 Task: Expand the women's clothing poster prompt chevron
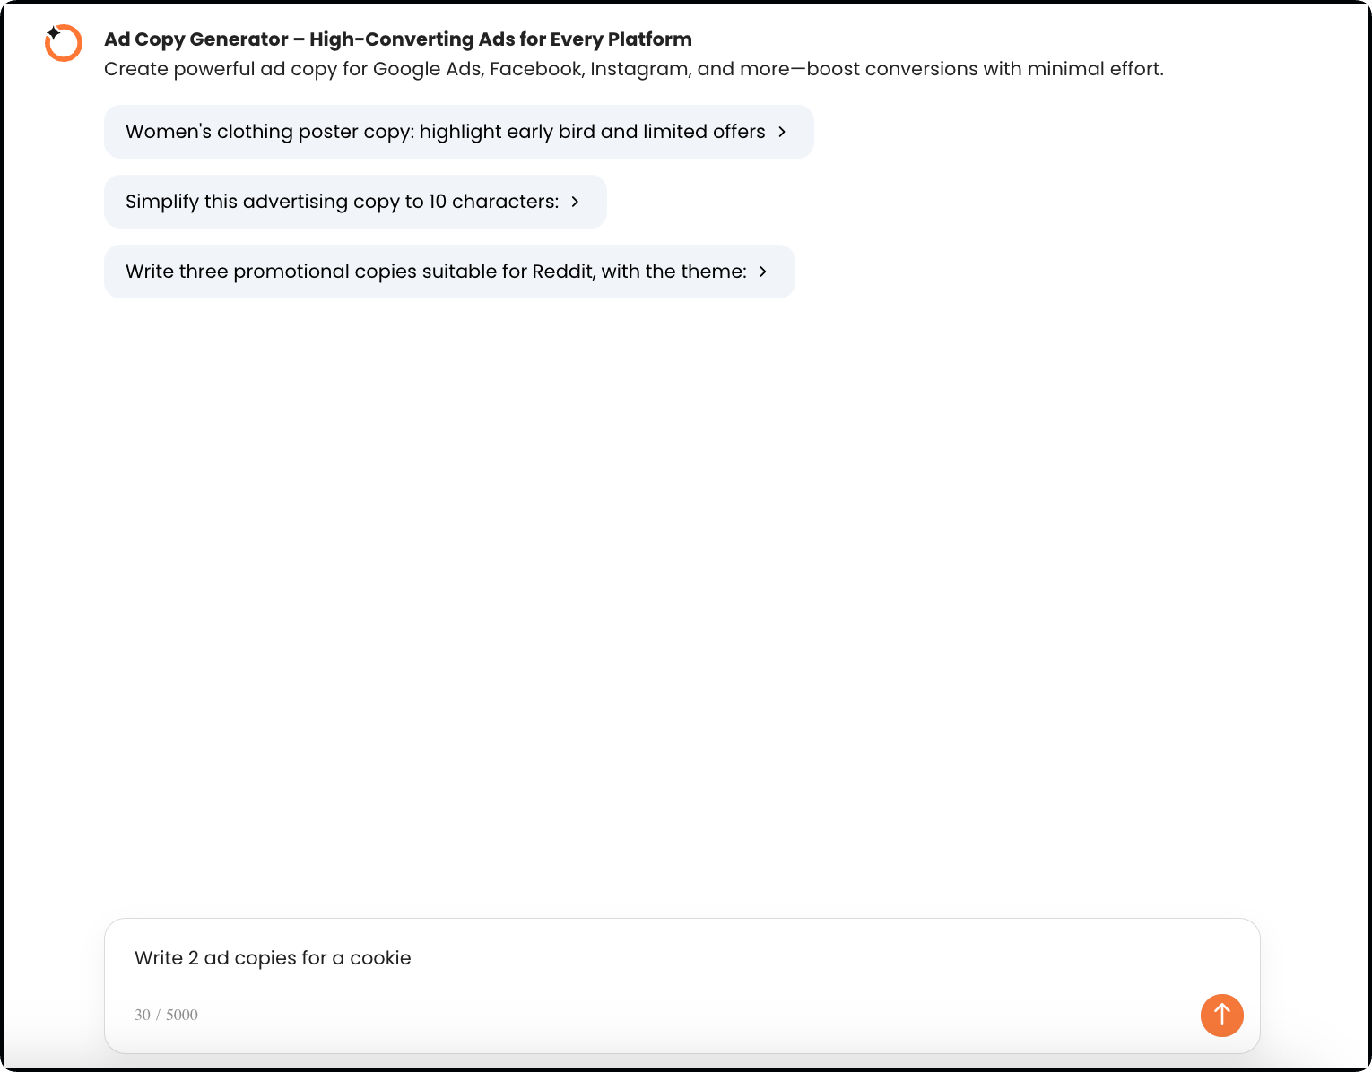point(782,131)
